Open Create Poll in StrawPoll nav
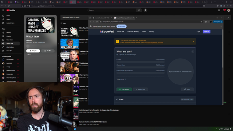The height and width of the screenshot is (131, 233). (x=121, y=32)
